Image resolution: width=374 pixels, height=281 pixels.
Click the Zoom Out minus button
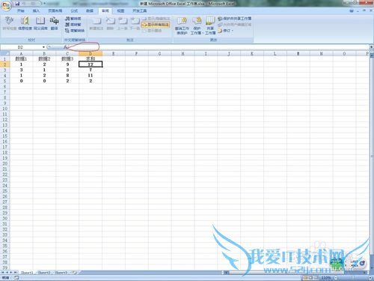pyautogui.click(x=336, y=278)
